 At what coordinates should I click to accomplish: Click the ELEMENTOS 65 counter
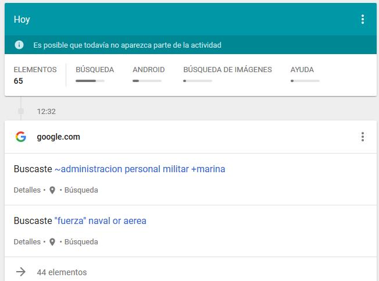point(35,76)
